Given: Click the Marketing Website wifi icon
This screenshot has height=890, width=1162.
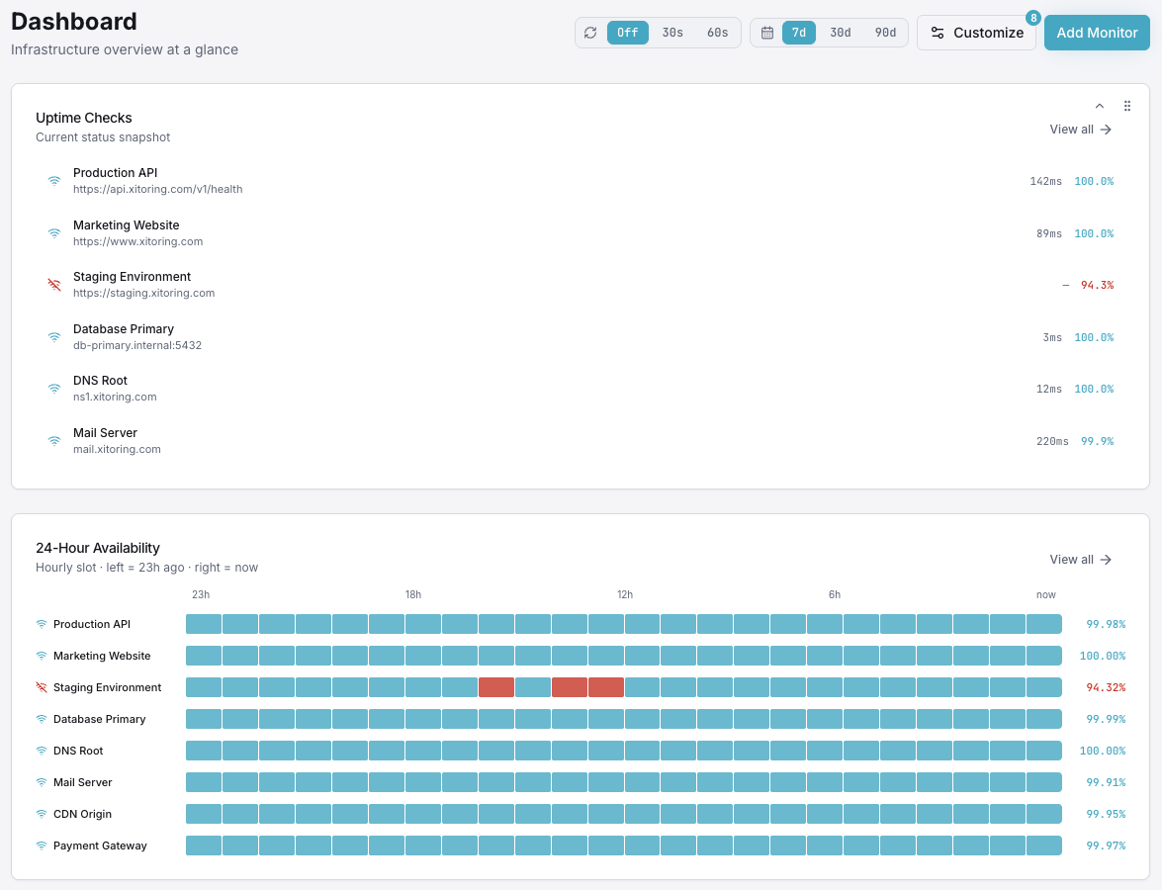Looking at the screenshot, I should (54, 233).
